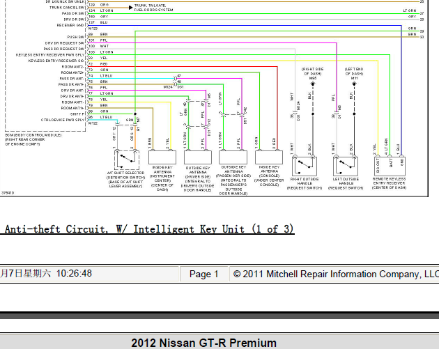The width and height of the screenshot is (439, 349).
Task: Click the DRV DR SW pin label
Action: [74, 20]
